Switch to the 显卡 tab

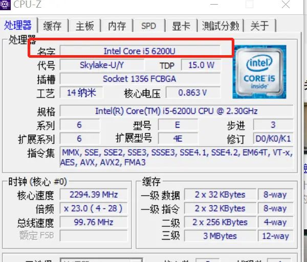pyautogui.click(x=181, y=26)
